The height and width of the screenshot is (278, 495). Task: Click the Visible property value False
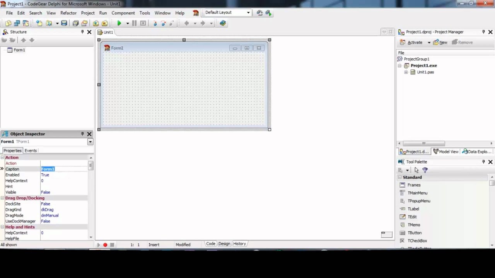click(x=46, y=192)
